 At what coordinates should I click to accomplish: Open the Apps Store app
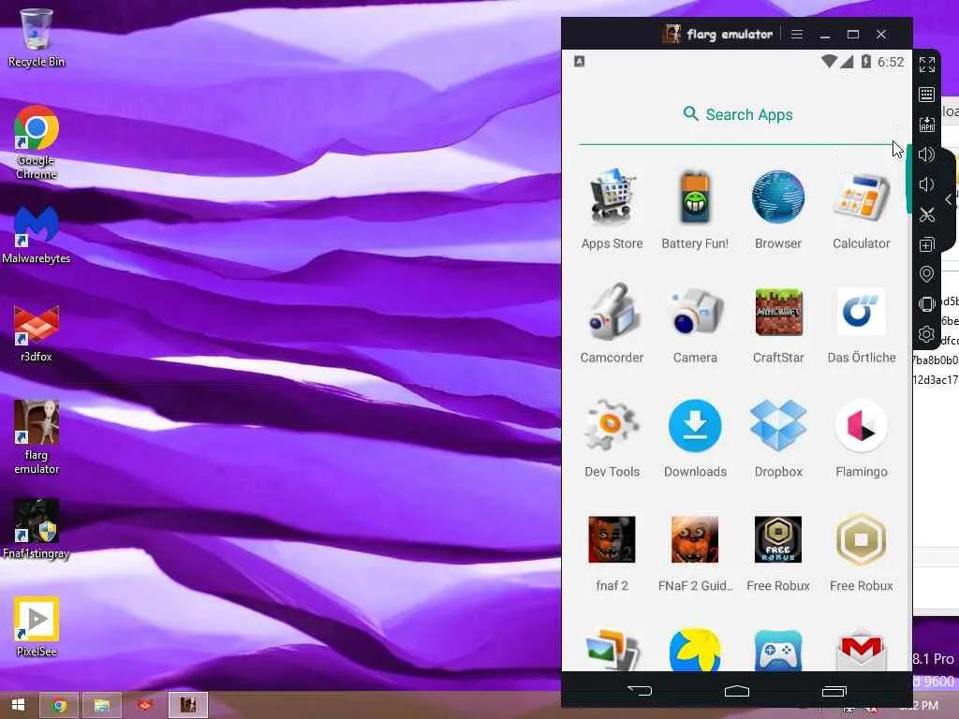point(612,209)
